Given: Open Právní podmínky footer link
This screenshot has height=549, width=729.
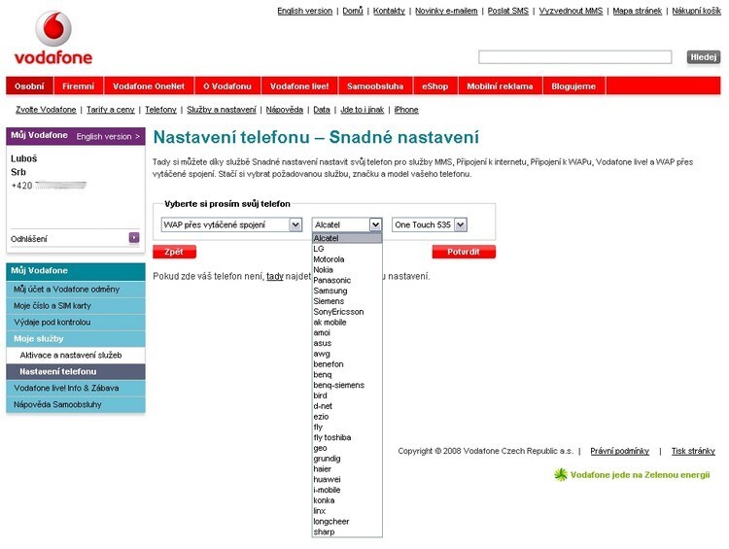Looking at the screenshot, I should [620, 451].
